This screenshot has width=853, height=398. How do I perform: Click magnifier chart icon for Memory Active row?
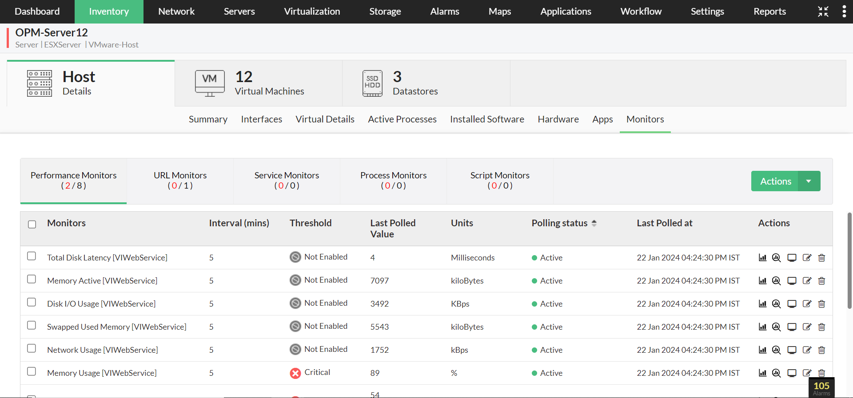[776, 281]
